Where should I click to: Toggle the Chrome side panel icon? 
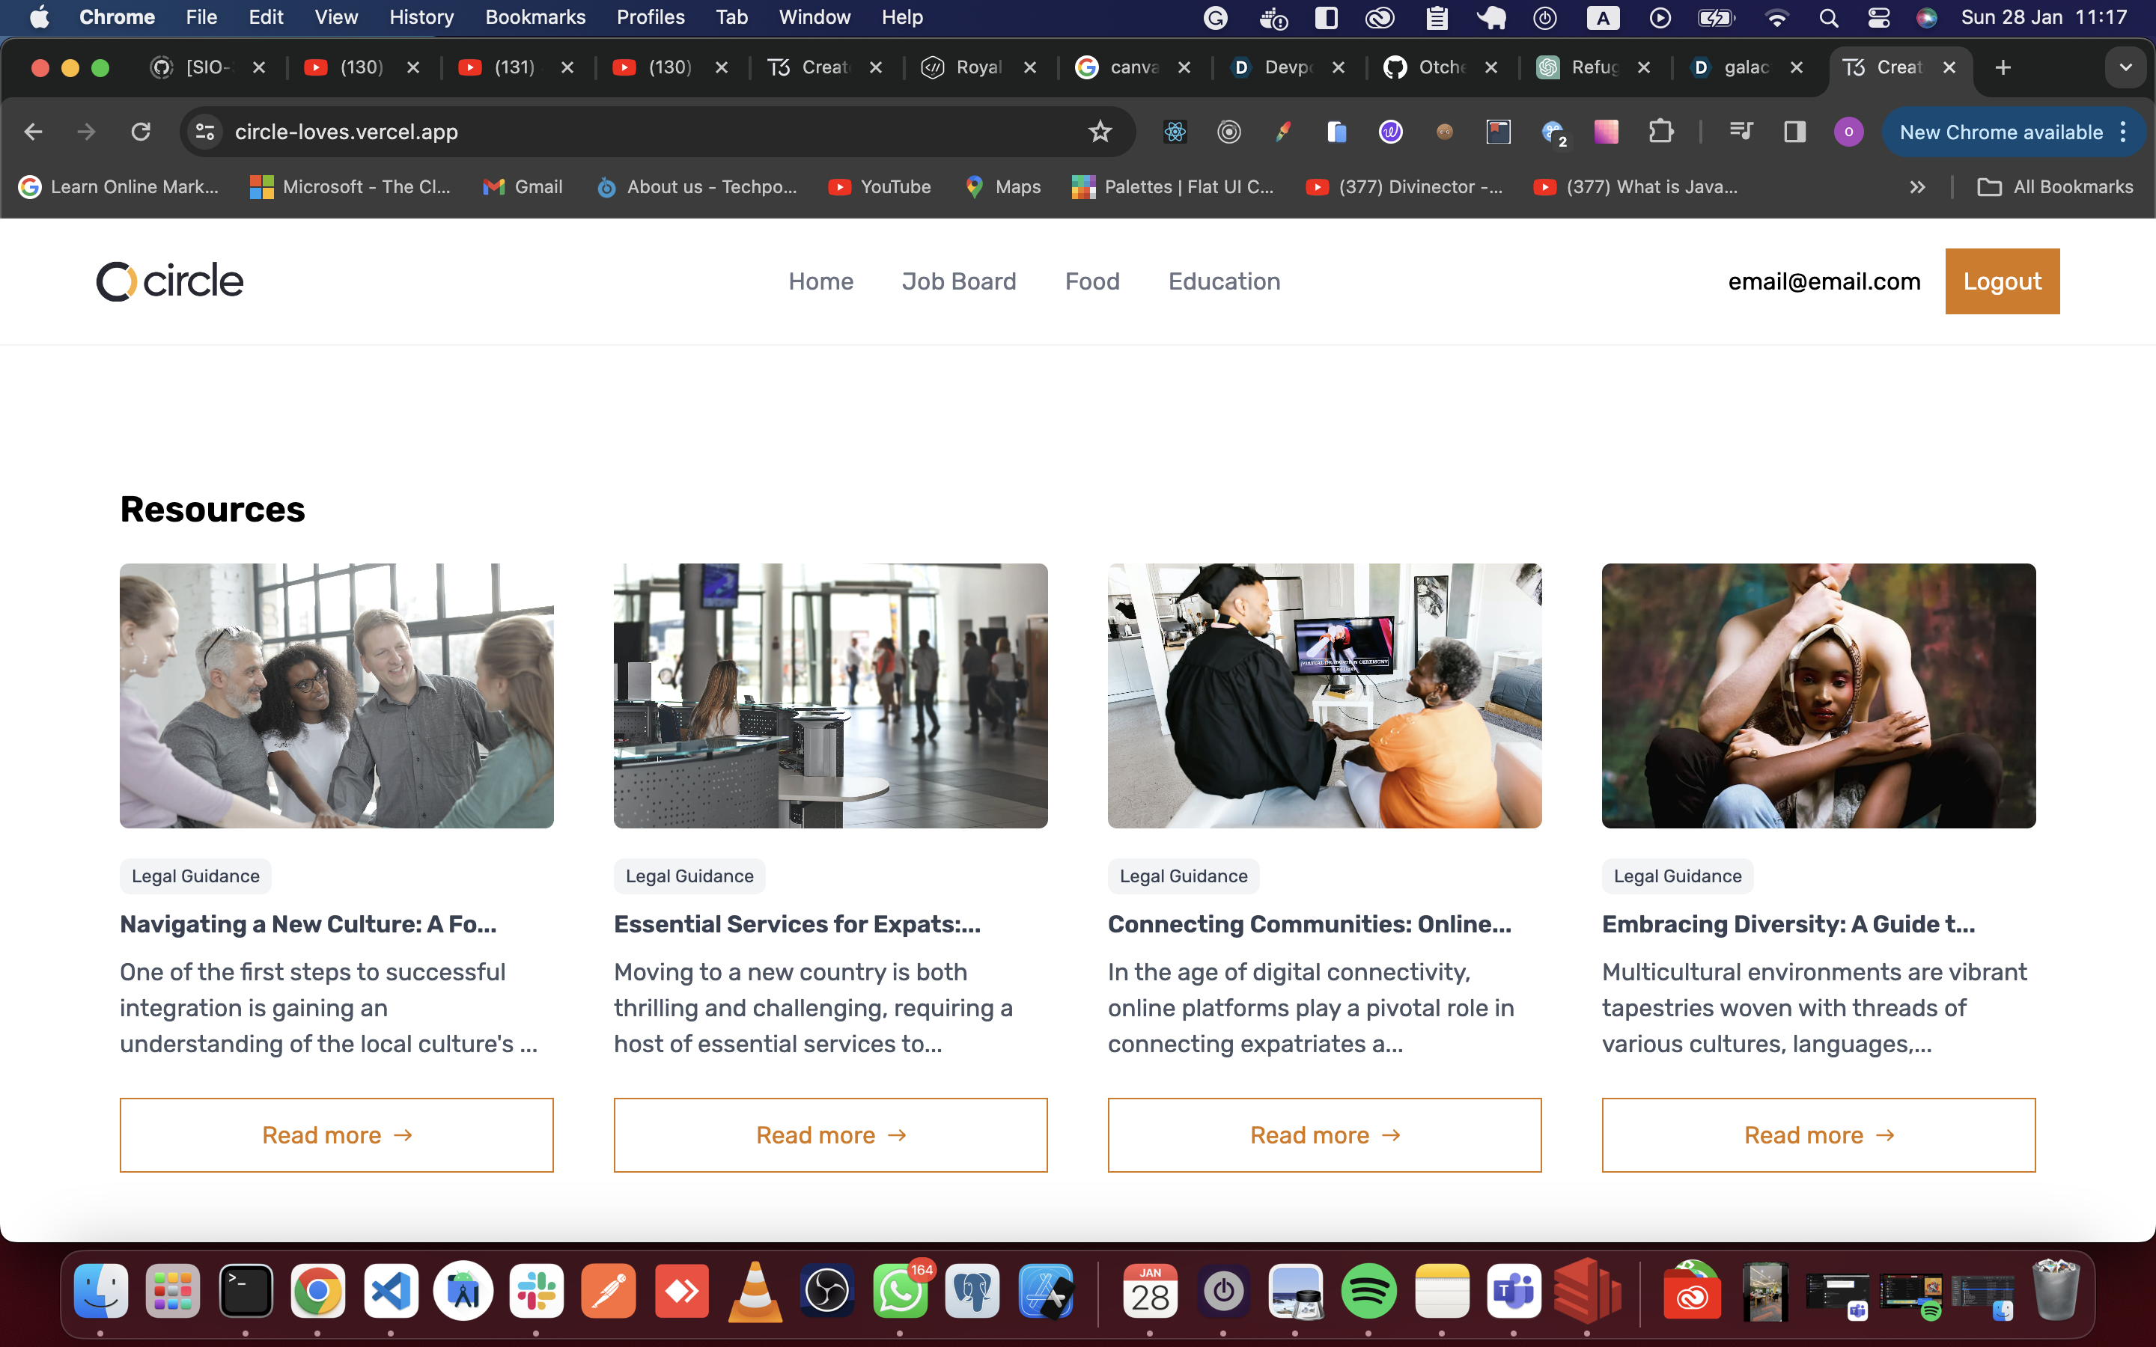pos(1794,132)
